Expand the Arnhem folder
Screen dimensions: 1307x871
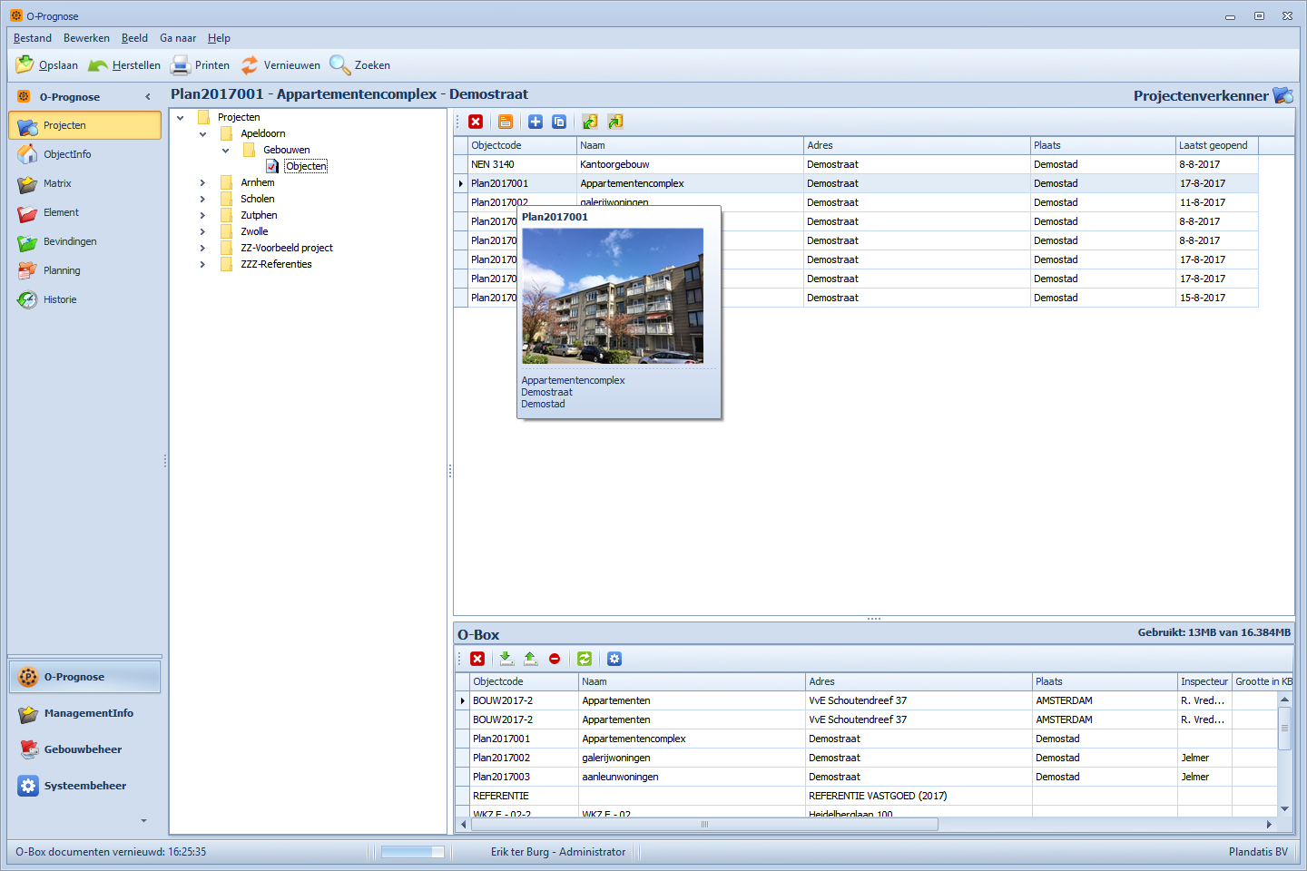pos(202,182)
